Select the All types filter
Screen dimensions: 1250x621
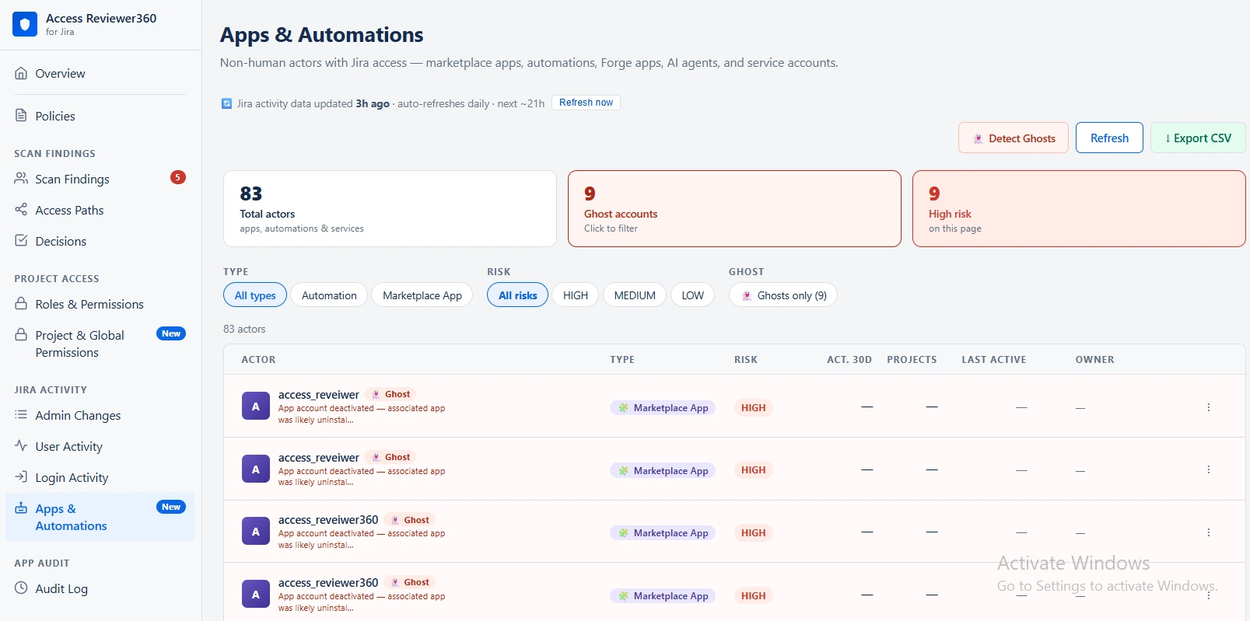click(x=255, y=295)
